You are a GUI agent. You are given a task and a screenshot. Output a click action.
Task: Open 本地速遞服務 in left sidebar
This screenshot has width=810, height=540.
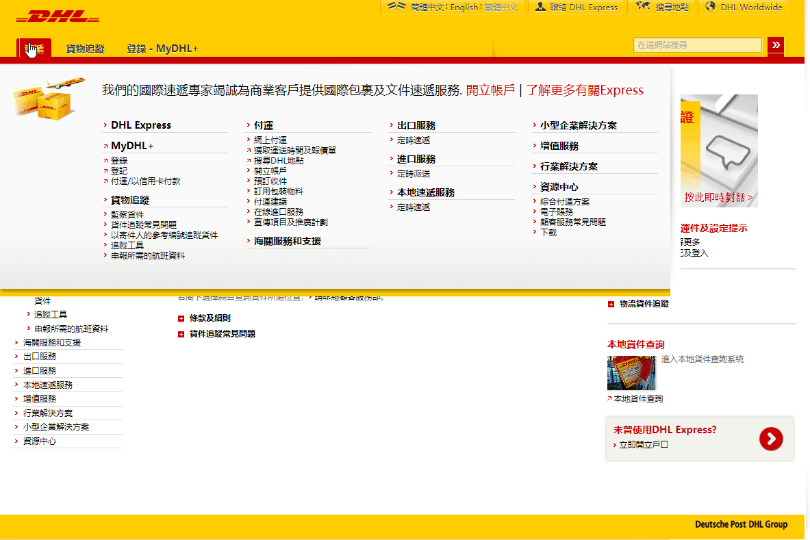pos(48,385)
